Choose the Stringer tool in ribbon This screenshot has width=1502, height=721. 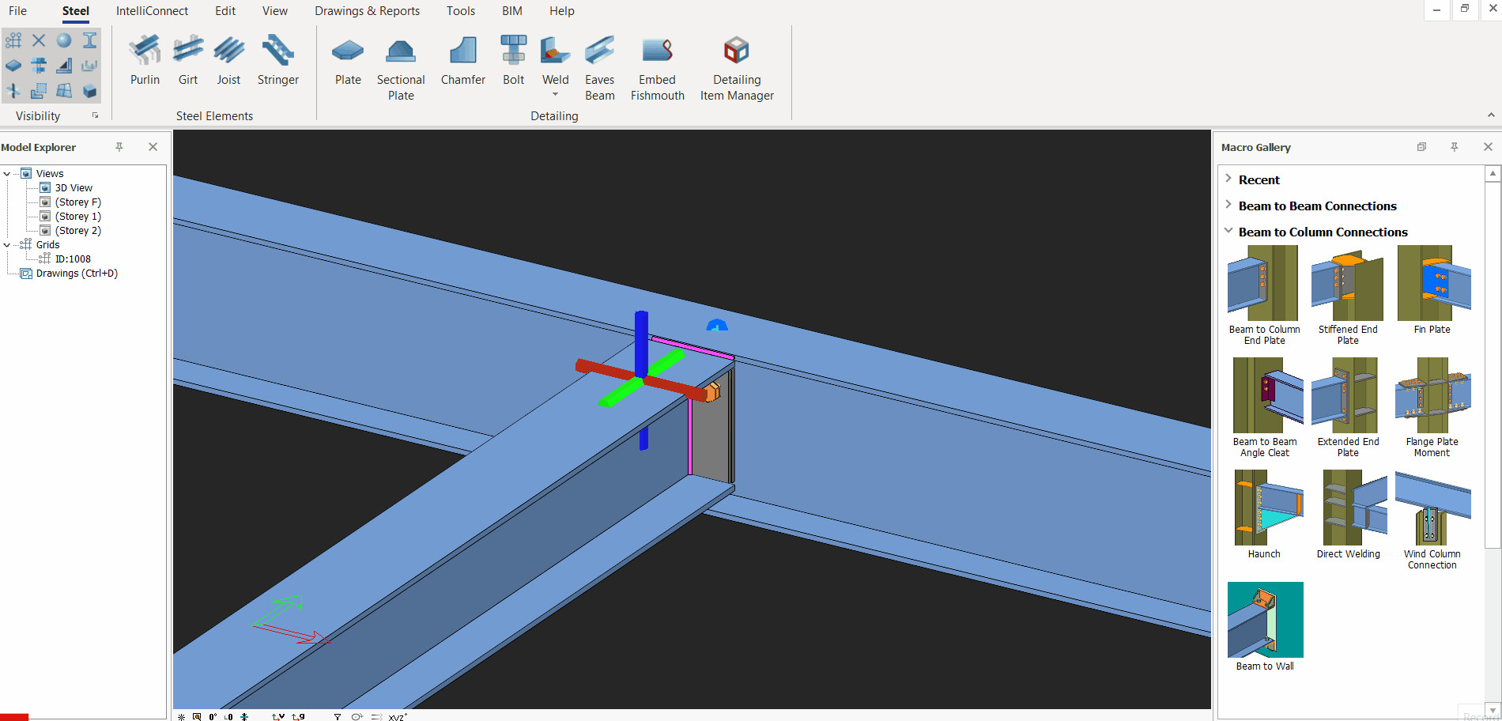[277, 60]
